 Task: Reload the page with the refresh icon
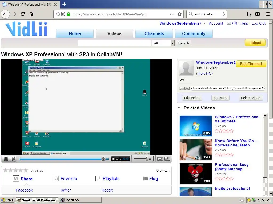tap(23, 14)
